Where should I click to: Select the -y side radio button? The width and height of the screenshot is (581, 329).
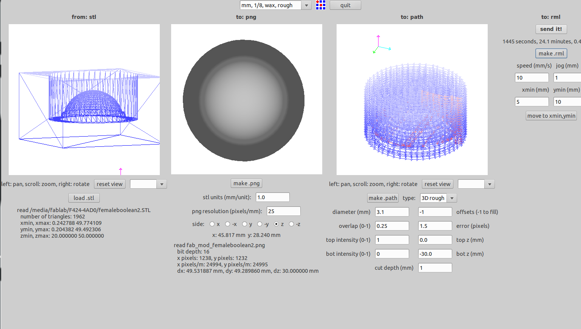click(x=260, y=224)
